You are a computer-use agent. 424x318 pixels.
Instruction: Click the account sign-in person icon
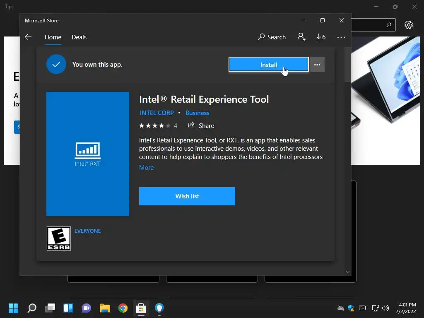[301, 37]
